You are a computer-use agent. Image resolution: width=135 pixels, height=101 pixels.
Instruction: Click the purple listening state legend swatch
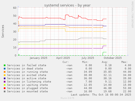tap(5, 82)
